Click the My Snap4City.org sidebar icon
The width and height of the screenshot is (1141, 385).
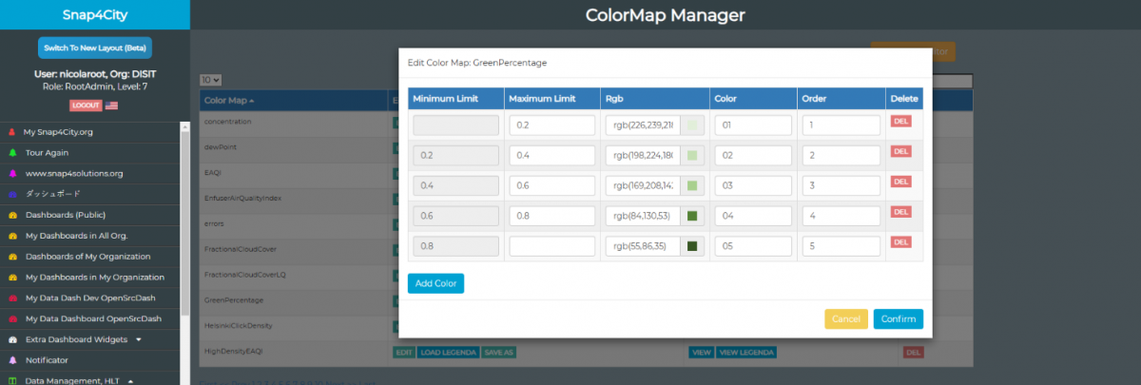click(x=11, y=132)
